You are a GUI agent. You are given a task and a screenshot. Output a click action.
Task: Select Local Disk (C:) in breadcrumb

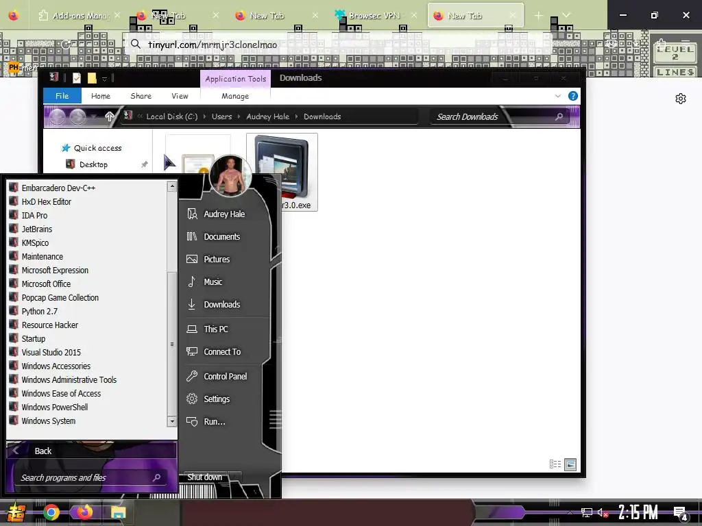[172, 116]
